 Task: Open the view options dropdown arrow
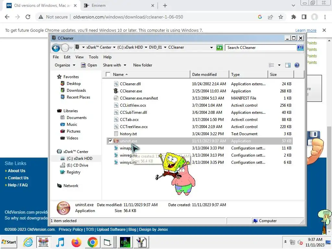click(x=279, y=65)
